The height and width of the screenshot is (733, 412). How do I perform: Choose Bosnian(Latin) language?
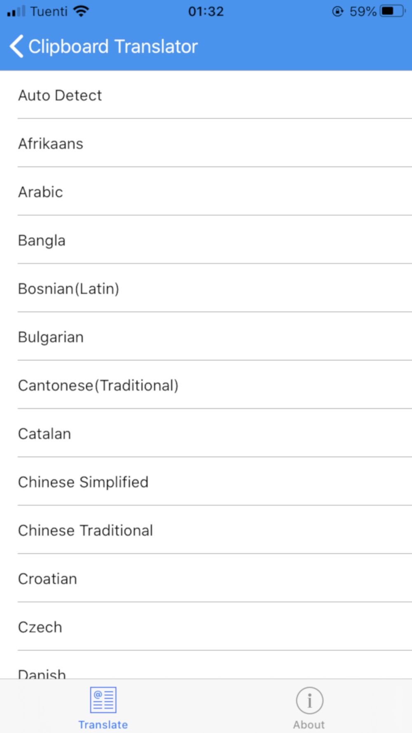tap(68, 289)
